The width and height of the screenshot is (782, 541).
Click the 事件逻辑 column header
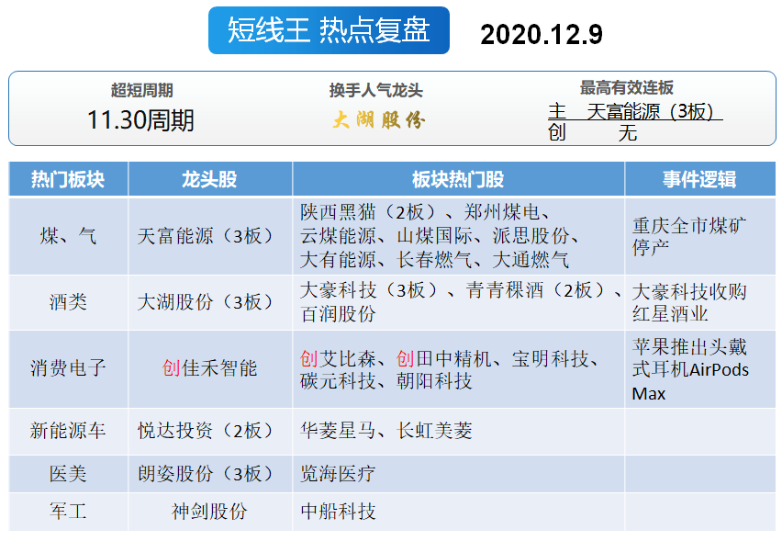click(x=699, y=179)
